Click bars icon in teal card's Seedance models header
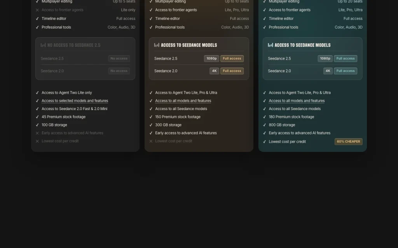 pyautogui.click(x=271, y=45)
